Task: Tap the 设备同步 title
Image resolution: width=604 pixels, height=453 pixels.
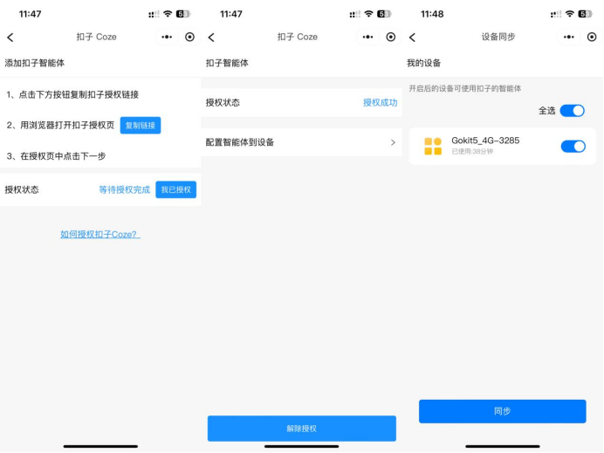Action: (x=498, y=37)
